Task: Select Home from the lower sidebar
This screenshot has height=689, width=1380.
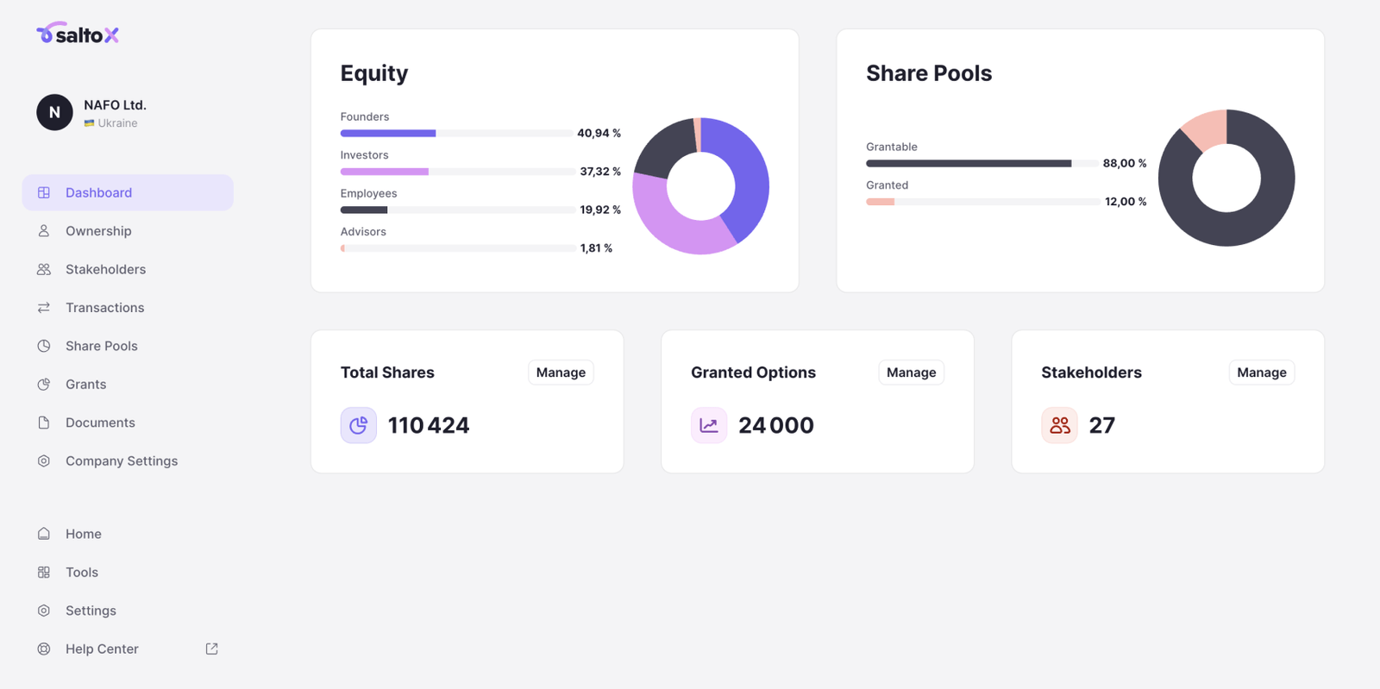Action: pyautogui.click(x=83, y=533)
